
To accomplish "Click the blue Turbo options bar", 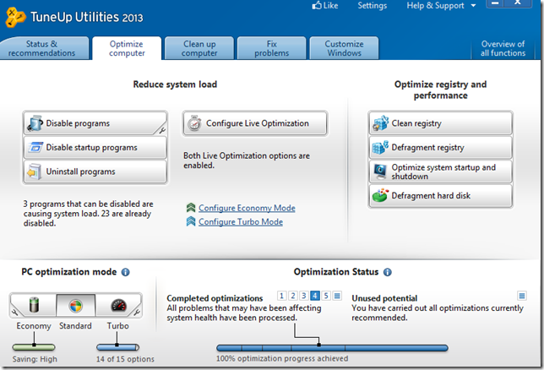I will tap(118, 347).
